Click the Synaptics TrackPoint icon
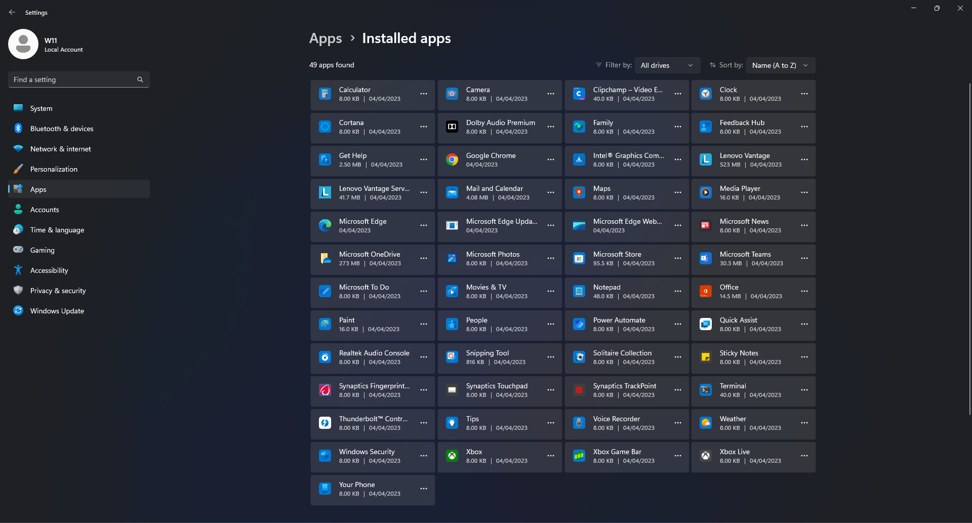This screenshot has height=523, width=972. (579, 390)
